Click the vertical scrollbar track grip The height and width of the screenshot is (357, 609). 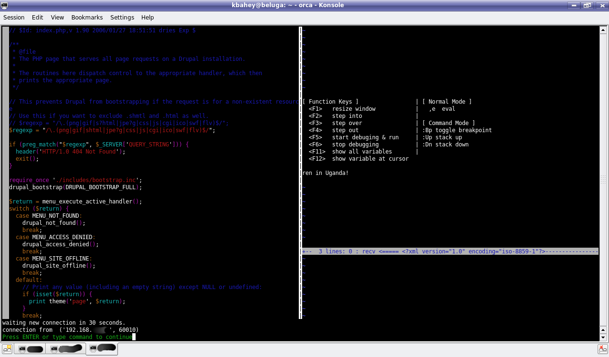click(603, 180)
